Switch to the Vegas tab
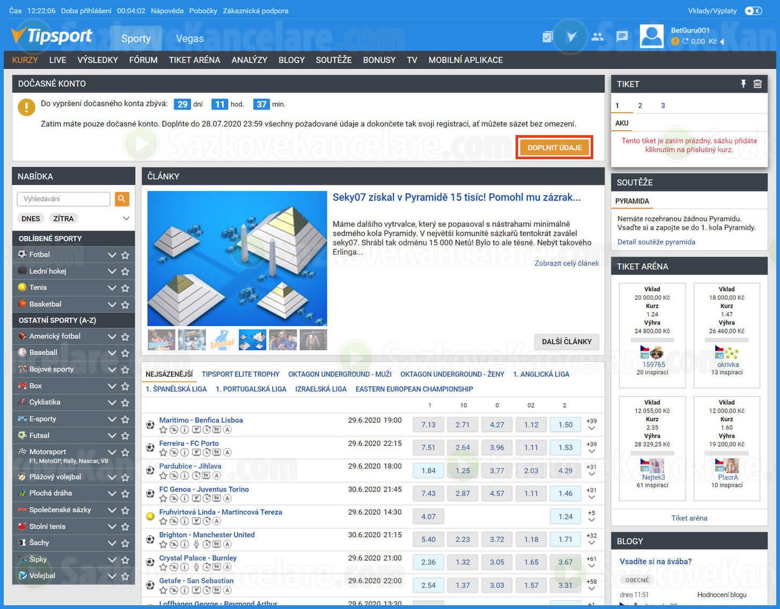 [x=190, y=39]
